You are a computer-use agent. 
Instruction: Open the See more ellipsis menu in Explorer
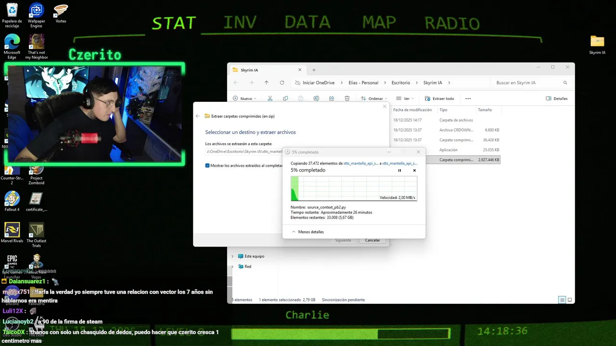point(468,99)
